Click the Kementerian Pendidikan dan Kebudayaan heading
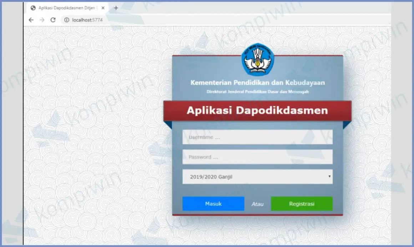414x247 pixels. tap(257, 82)
